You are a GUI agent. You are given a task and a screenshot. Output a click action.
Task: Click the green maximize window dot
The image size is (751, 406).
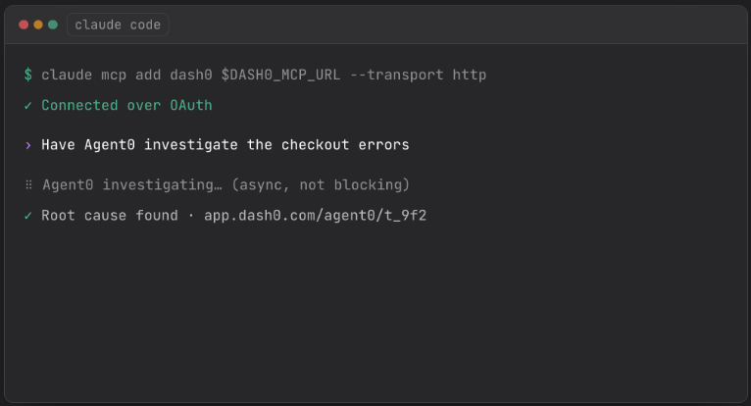tap(53, 25)
